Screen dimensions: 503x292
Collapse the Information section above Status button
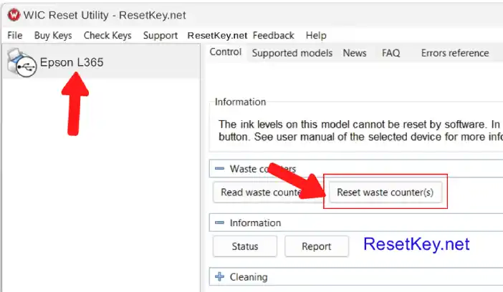click(219, 223)
